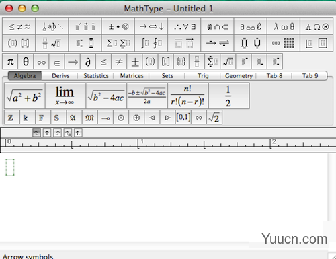Image resolution: width=336 pixels, height=259 pixels.
Task: Open lowercase Greek letters palette
Action: [x=284, y=26]
